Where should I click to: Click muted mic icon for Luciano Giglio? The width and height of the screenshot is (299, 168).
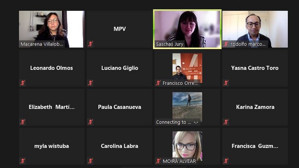tap(90, 83)
